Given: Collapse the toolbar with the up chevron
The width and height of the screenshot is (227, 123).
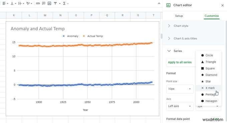Looking at the screenshot, I should 159,4.
